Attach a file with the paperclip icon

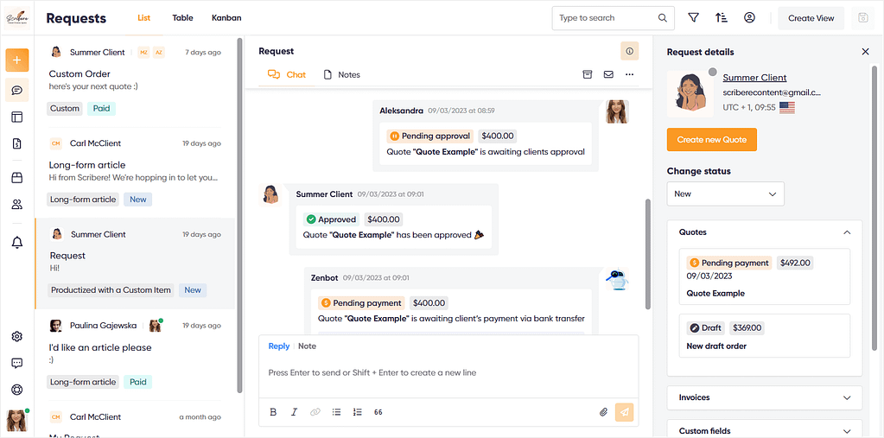pos(603,412)
